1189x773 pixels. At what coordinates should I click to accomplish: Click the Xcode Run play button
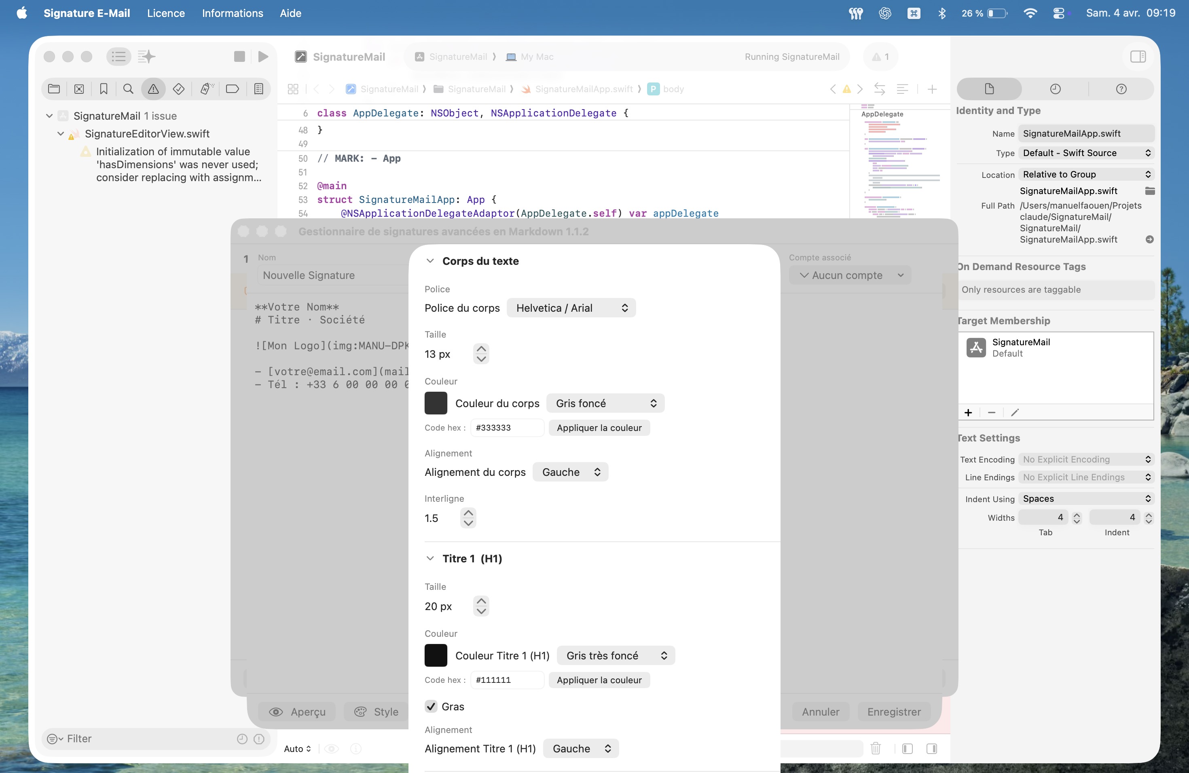pos(263,57)
